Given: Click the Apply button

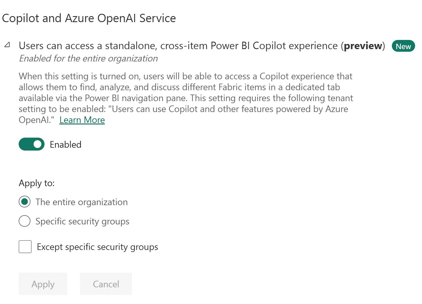Looking at the screenshot, I should [x=43, y=284].
